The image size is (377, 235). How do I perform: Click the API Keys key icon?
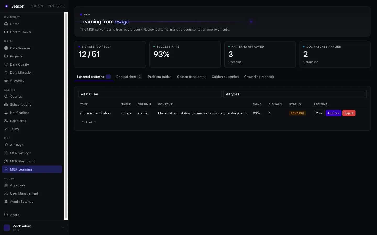click(x=6, y=145)
